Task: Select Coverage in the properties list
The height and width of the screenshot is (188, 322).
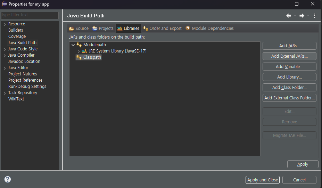Action: (x=17, y=36)
